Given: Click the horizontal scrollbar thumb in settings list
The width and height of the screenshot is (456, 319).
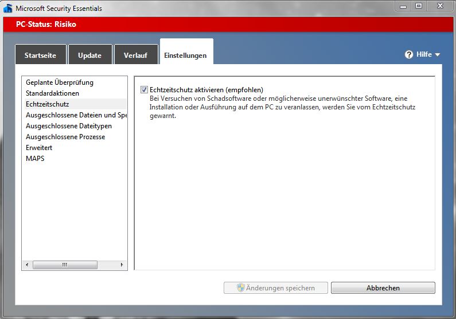Looking at the screenshot, I should tap(65, 265).
